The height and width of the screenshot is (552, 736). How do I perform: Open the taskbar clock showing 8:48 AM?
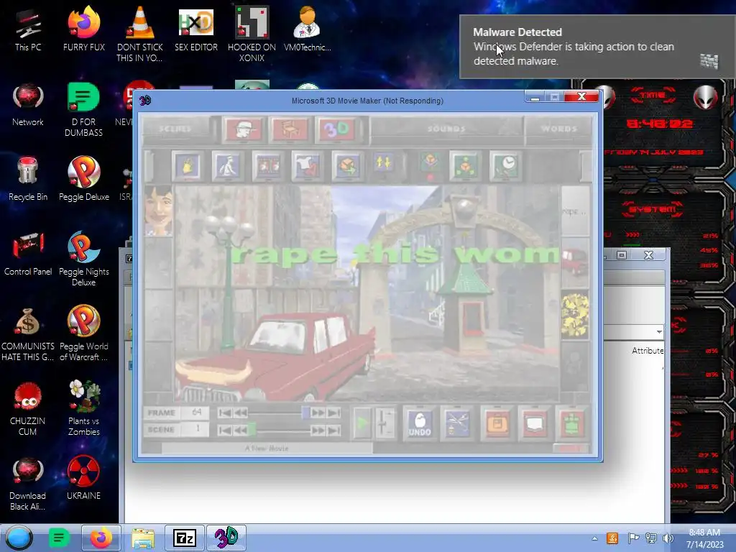pos(704,538)
